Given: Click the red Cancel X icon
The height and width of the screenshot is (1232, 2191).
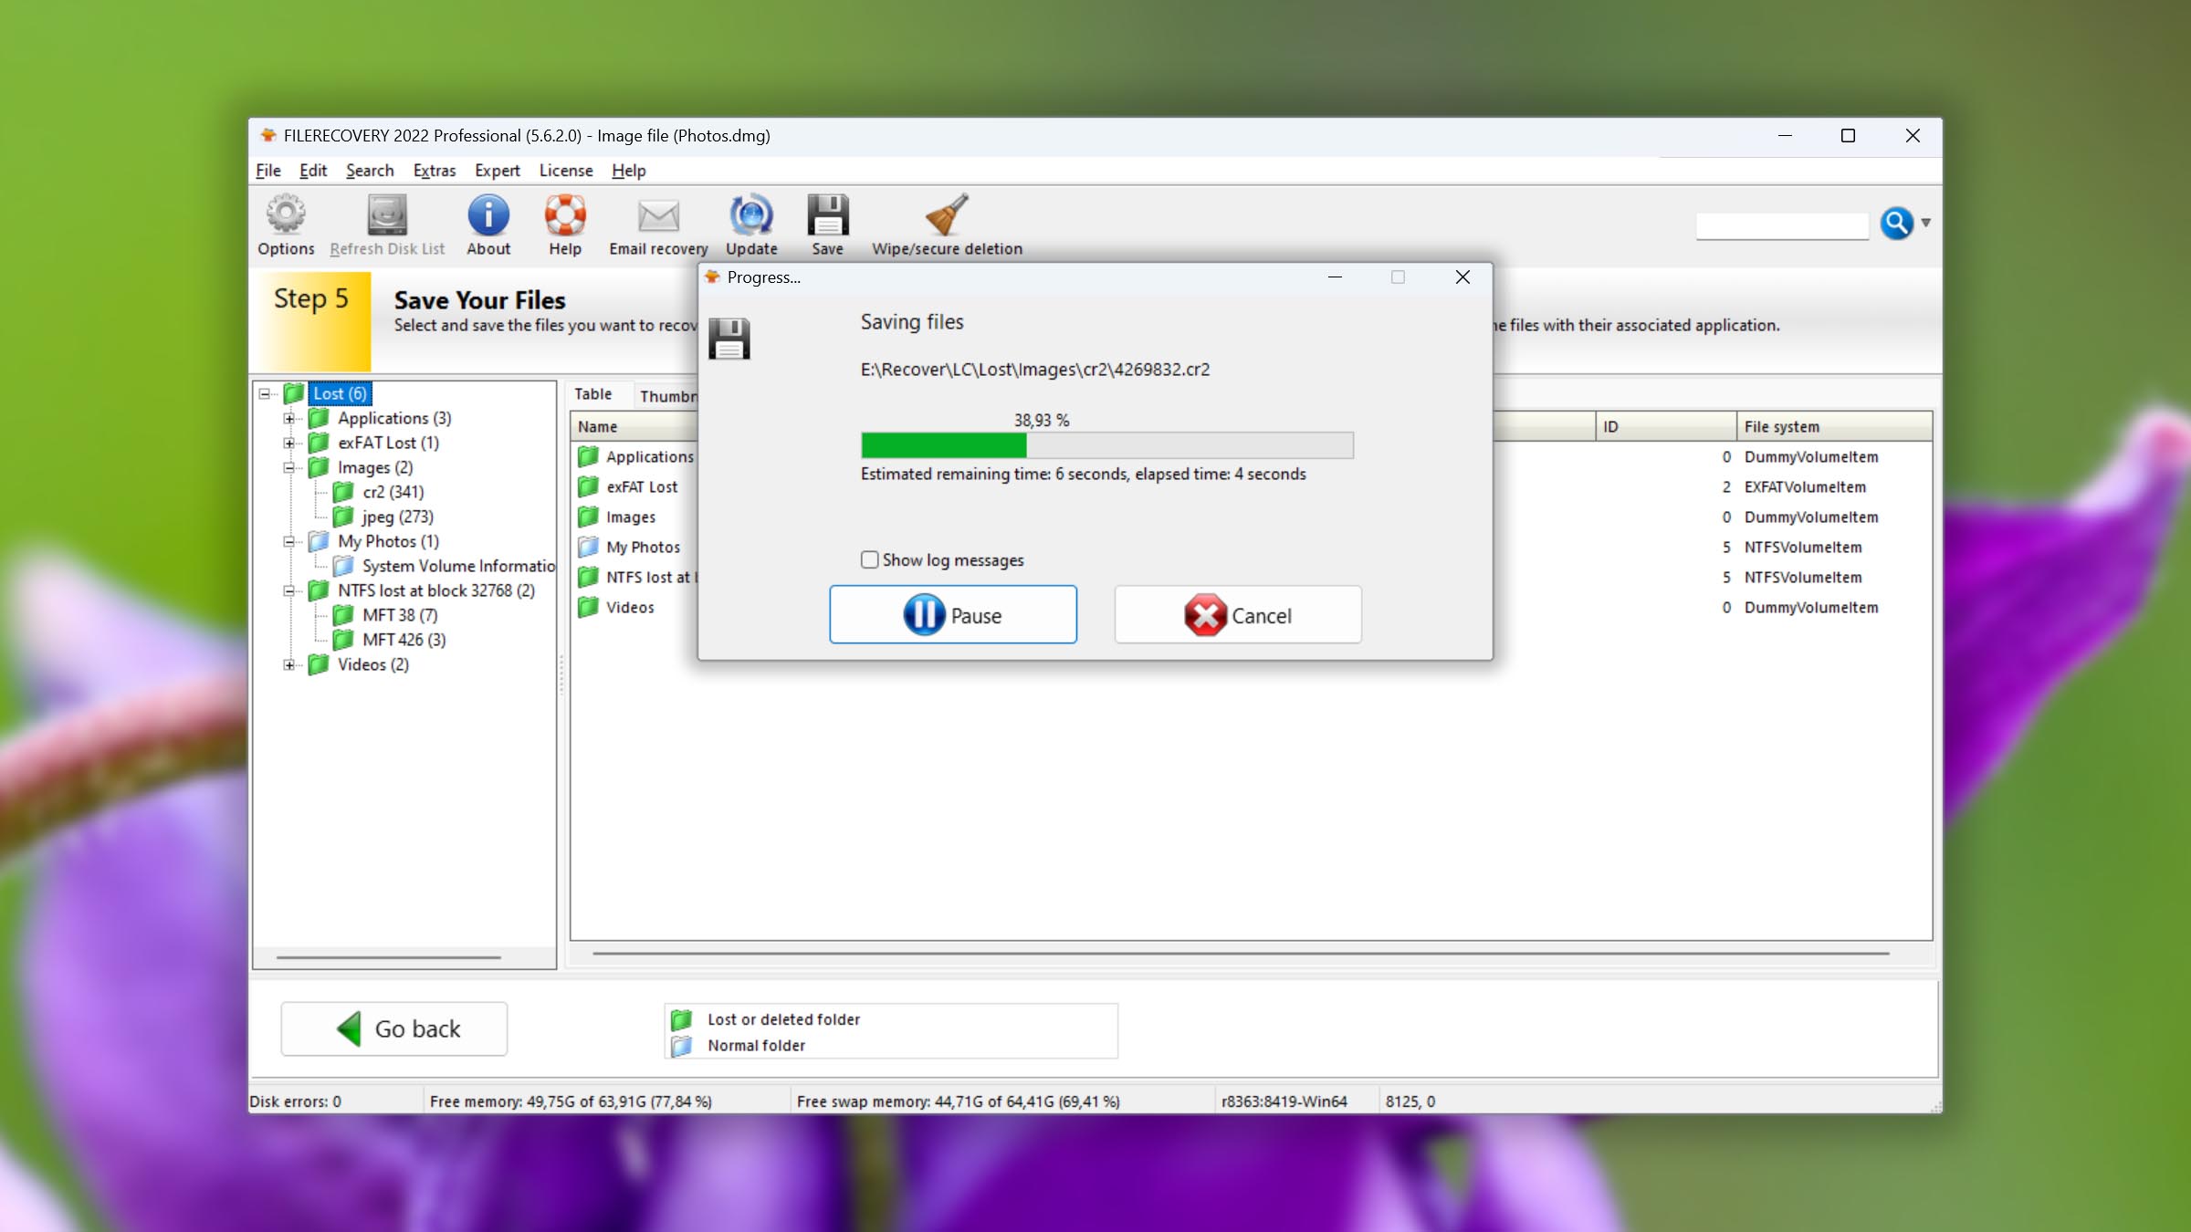Looking at the screenshot, I should (1205, 615).
